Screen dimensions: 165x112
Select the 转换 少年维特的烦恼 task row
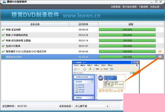click(82, 35)
